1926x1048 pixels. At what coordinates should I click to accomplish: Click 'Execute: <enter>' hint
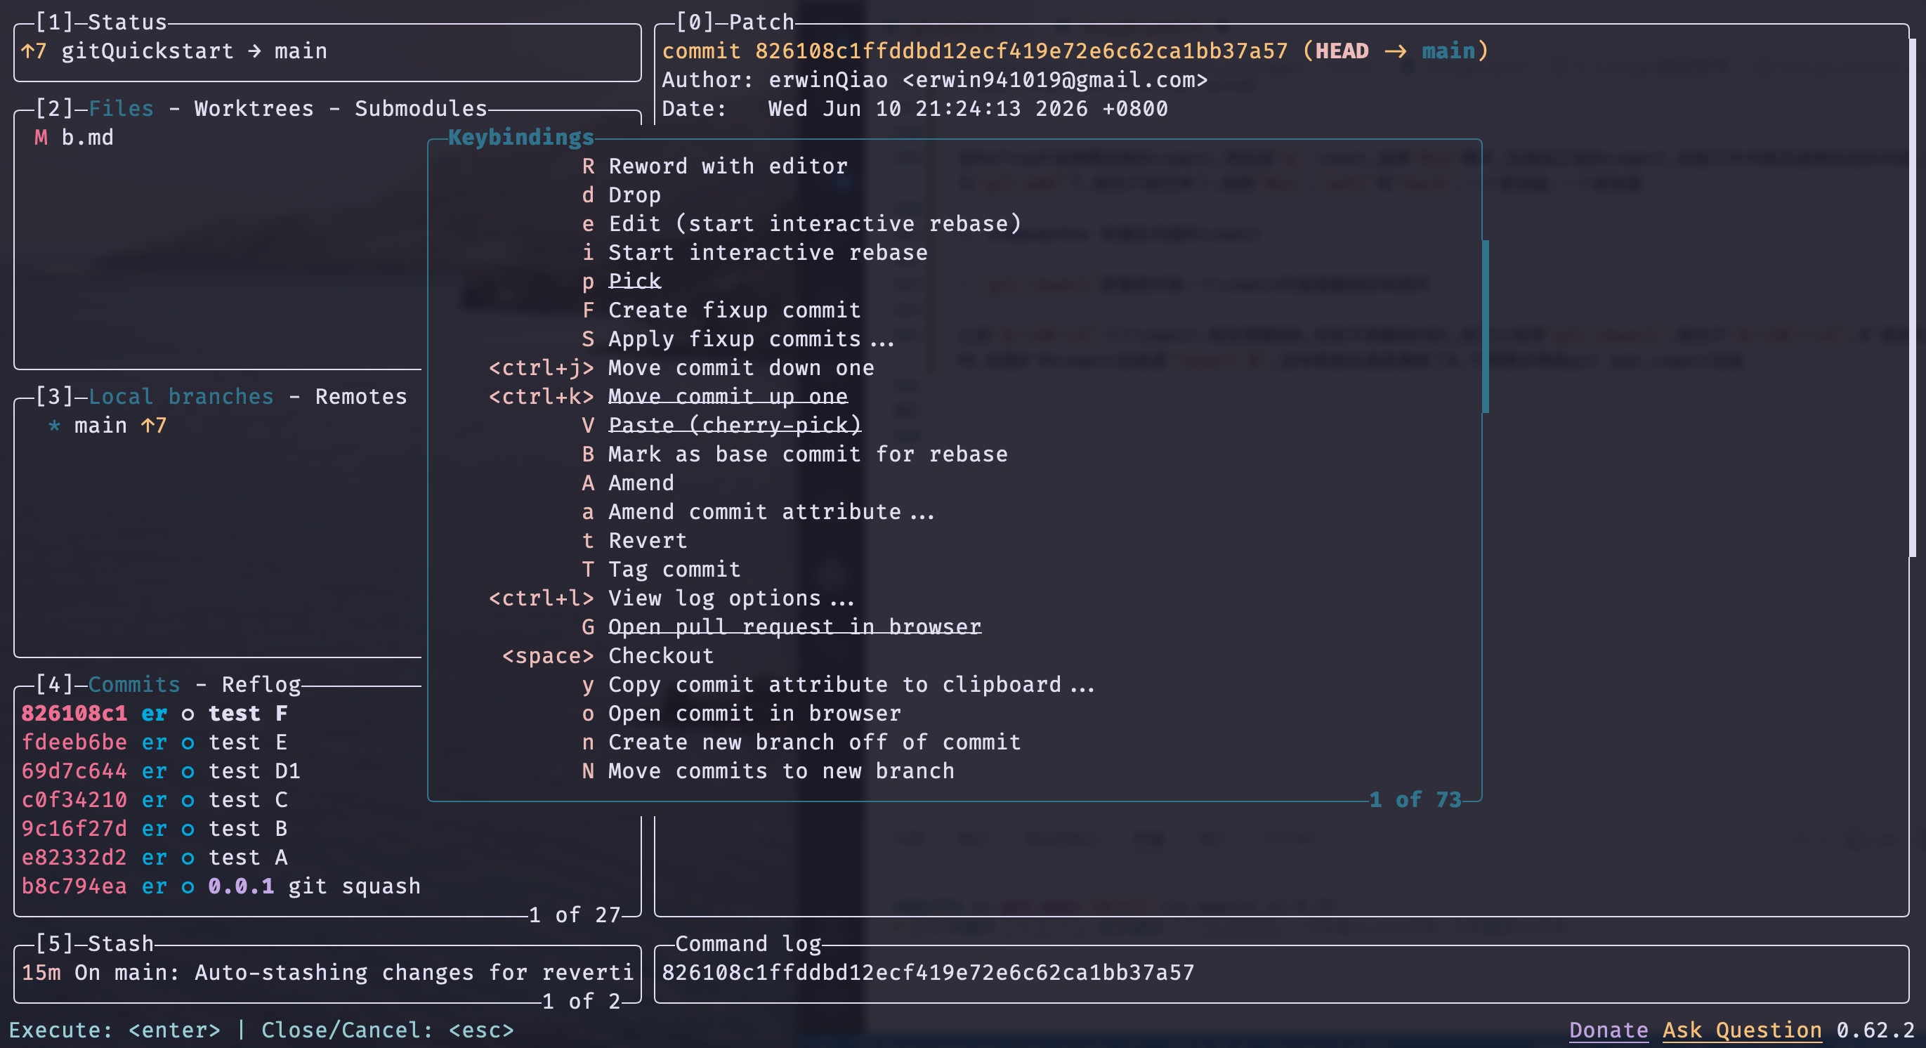(x=114, y=1030)
